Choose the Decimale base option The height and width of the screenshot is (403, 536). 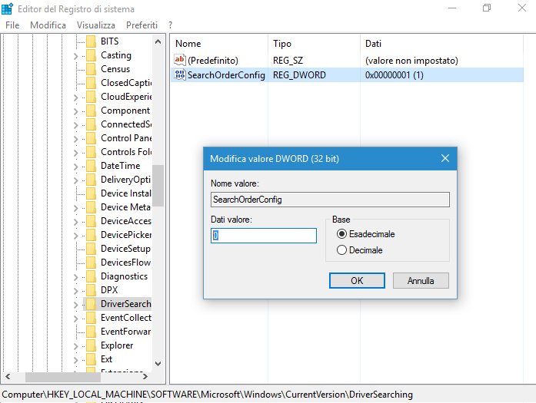(x=342, y=250)
